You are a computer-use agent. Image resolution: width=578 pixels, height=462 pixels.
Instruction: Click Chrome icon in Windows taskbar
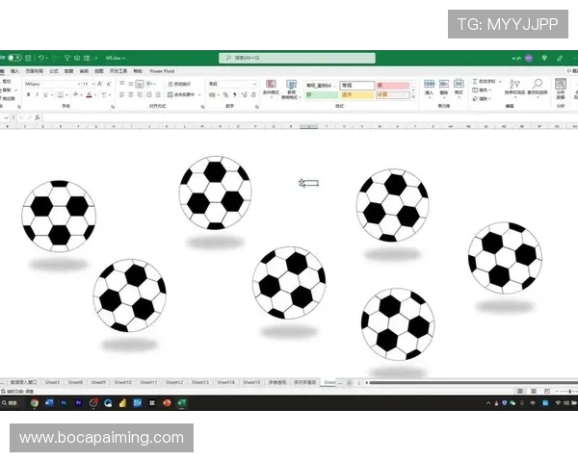(35, 403)
